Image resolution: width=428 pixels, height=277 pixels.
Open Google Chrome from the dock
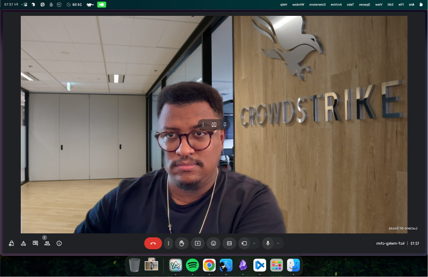point(209,265)
